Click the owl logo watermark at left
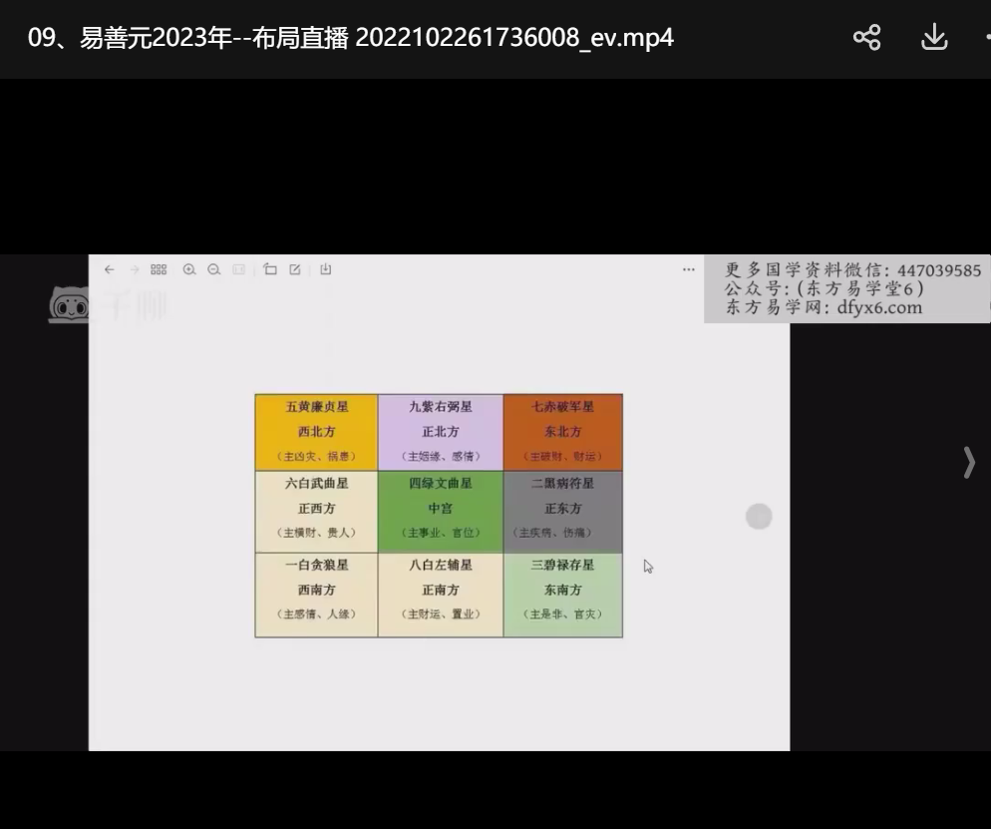 coord(68,306)
